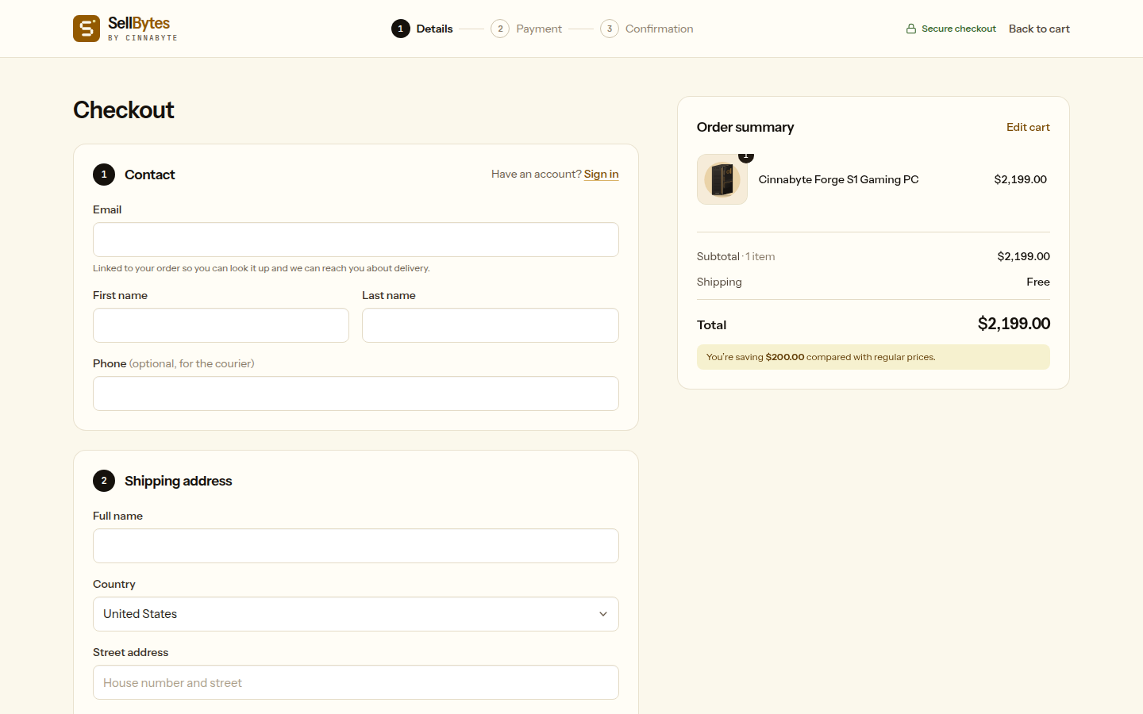
Task: Click the Edit cart link
Action: click(1028, 127)
